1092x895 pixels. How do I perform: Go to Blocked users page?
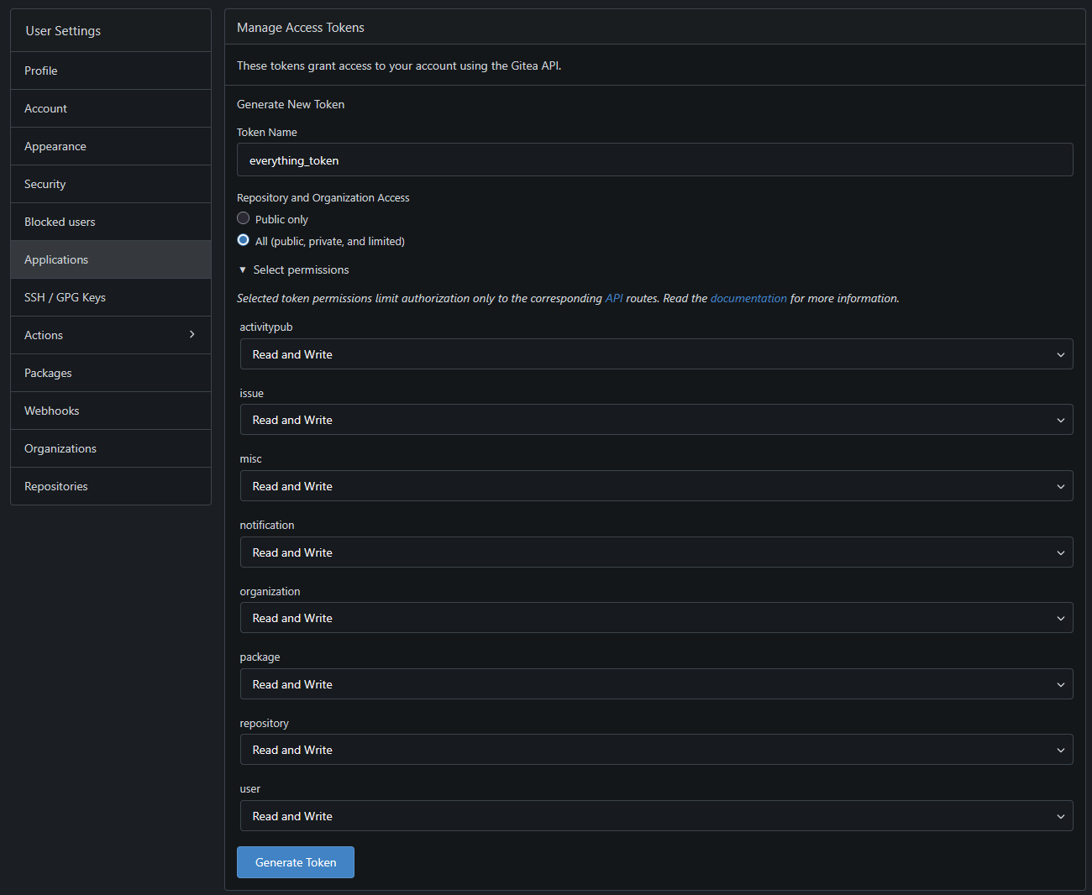click(x=60, y=222)
